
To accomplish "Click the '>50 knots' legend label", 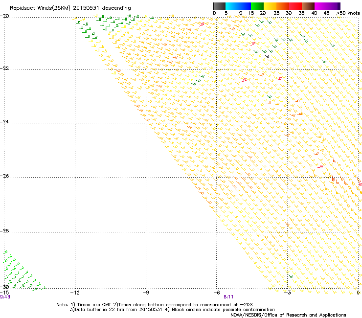I will tap(348, 13).
